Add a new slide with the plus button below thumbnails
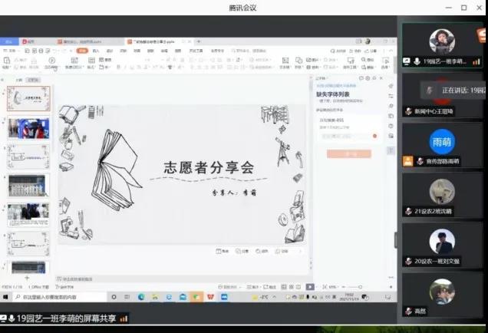This screenshot has height=333, width=488. 27,278
